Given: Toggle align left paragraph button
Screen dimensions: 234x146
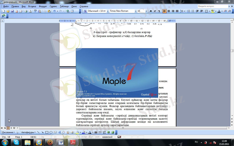Looking at the screenshot, I should click(x=164, y=11).
